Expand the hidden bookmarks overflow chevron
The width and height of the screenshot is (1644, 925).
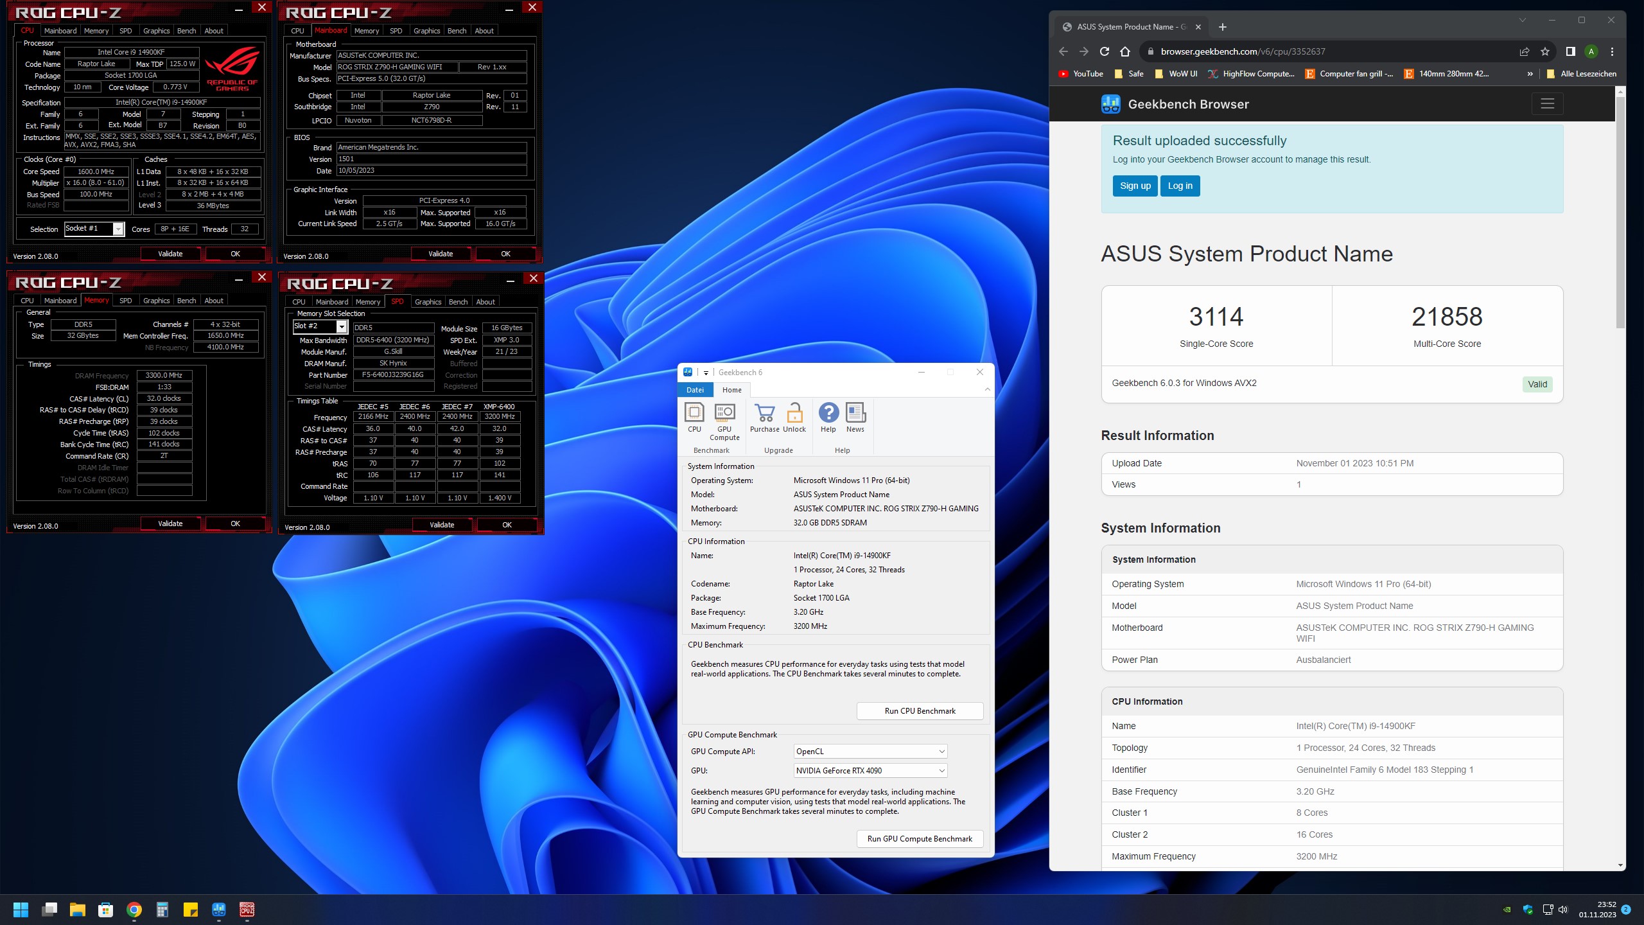coord(1530,74)
